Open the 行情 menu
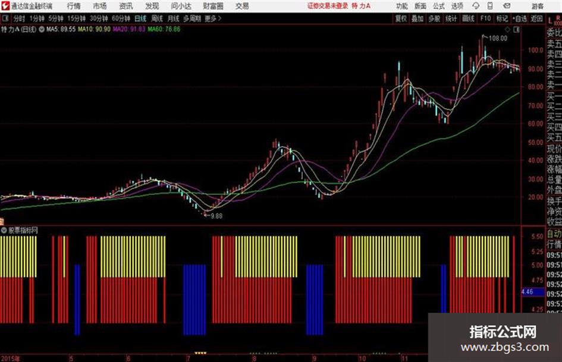The image size is (562, 362). 74,6
